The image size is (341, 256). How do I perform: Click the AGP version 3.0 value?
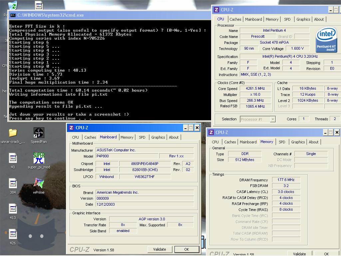[x=152, y=219]
